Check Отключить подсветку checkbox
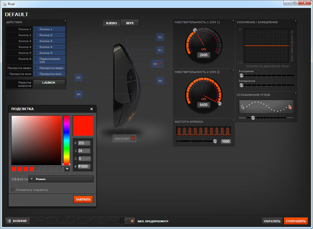 click(13, 190)
